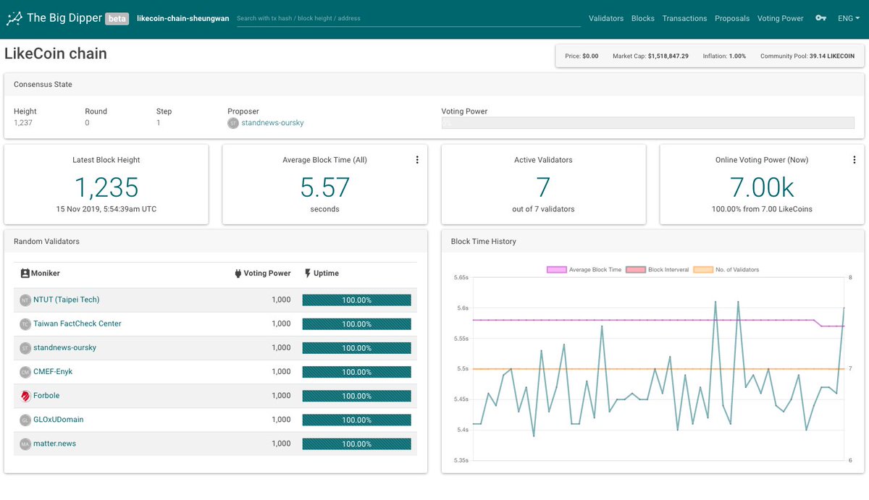Click the 5.57 average block time value
869x500 pixels.
click(325, 187)
